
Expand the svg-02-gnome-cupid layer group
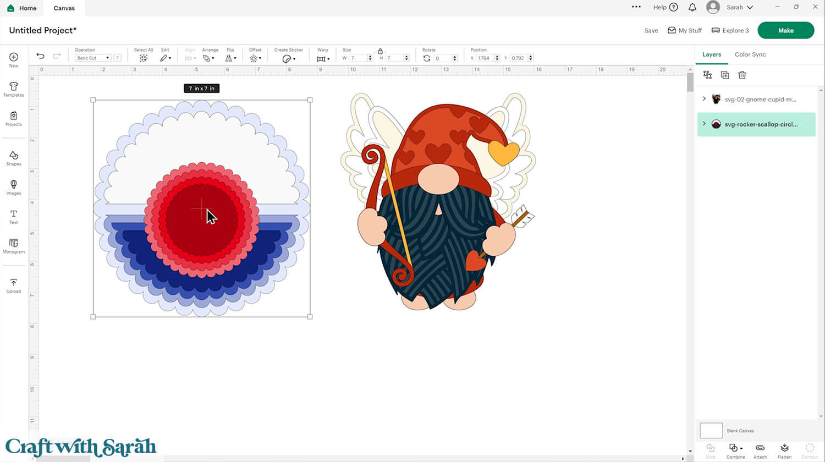pos(704,99)
